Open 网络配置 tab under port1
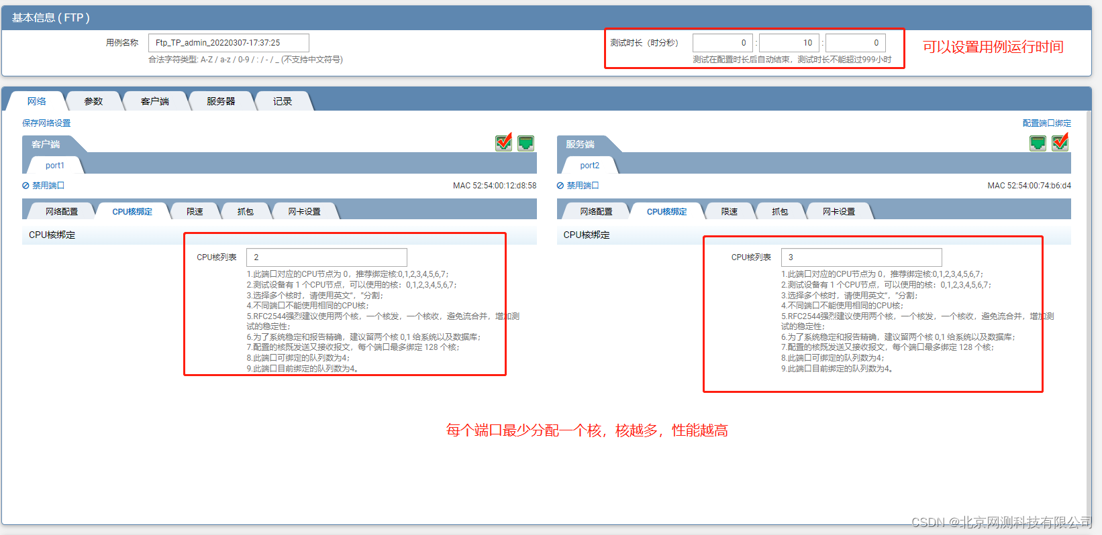The image size is (1102, 535). point(62,211)
